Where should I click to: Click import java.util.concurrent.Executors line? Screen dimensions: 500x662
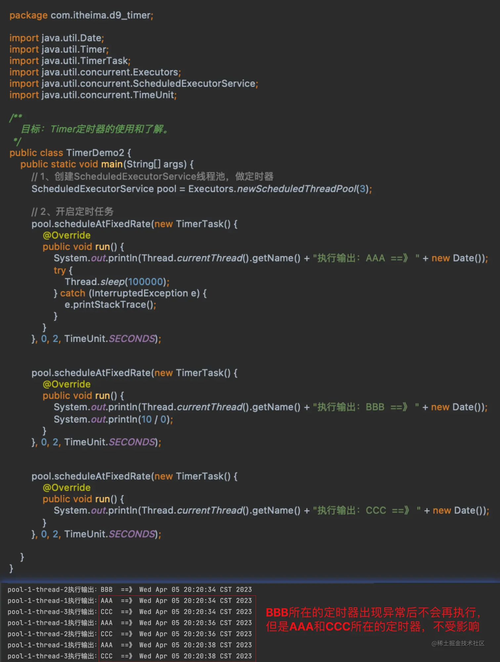click(x=95, y=72)
